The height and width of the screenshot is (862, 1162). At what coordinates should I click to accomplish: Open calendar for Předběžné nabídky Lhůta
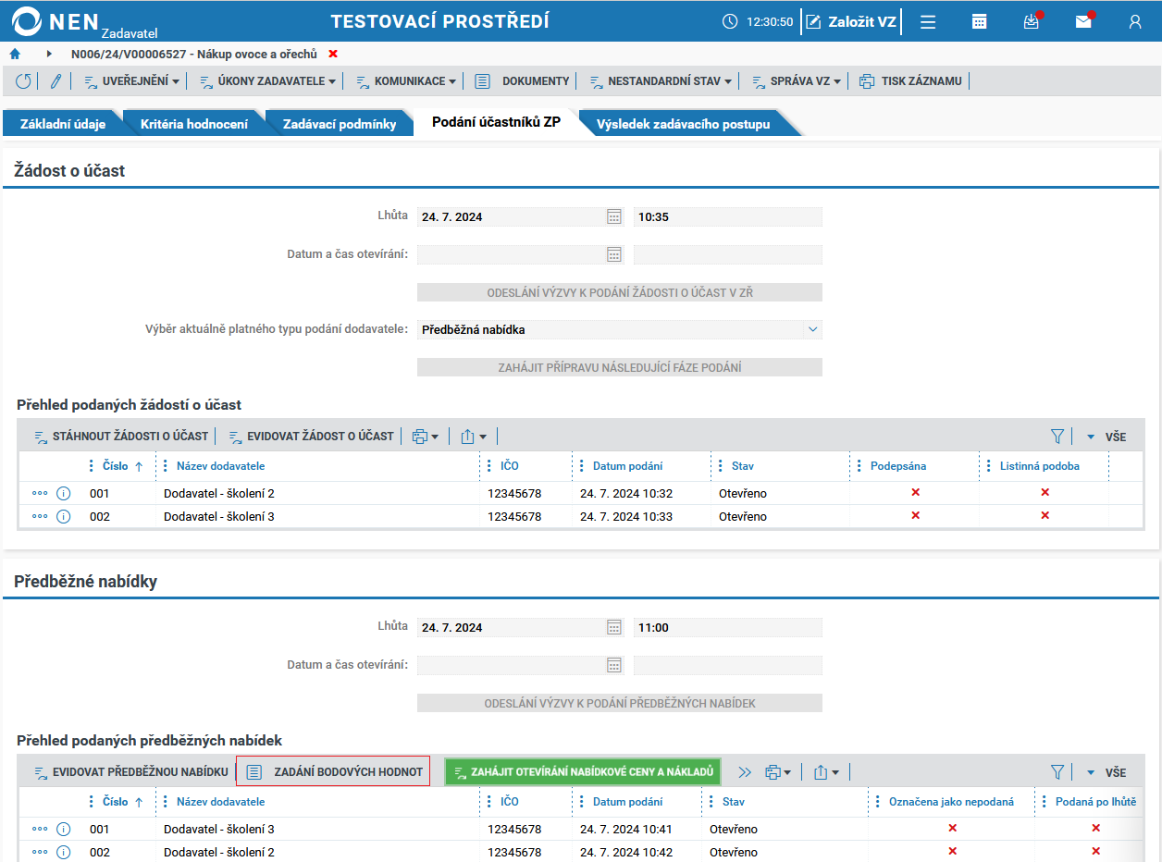(x=614, y=627)
